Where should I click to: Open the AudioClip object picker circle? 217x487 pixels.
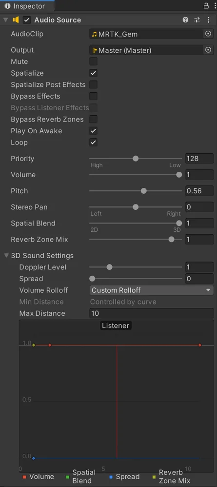208,34
